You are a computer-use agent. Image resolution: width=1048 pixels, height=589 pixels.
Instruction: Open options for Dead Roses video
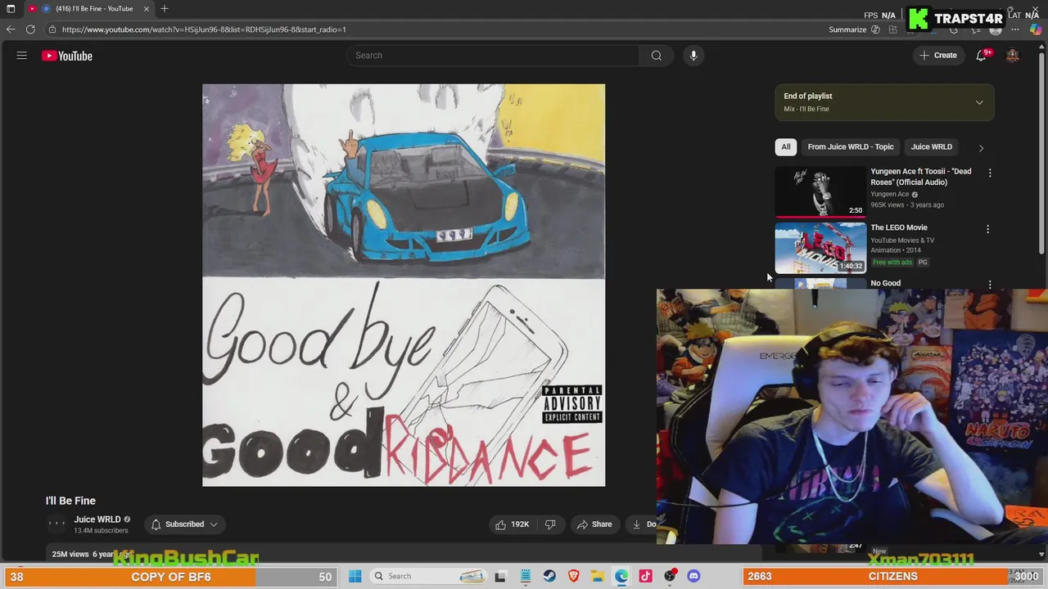(x=990, y=173)
